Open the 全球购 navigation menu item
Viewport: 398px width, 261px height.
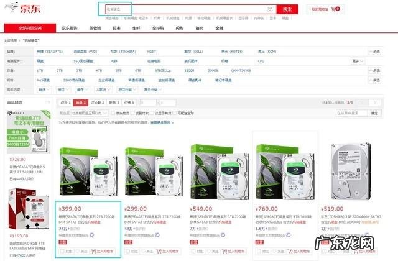[x=158, y=28]
